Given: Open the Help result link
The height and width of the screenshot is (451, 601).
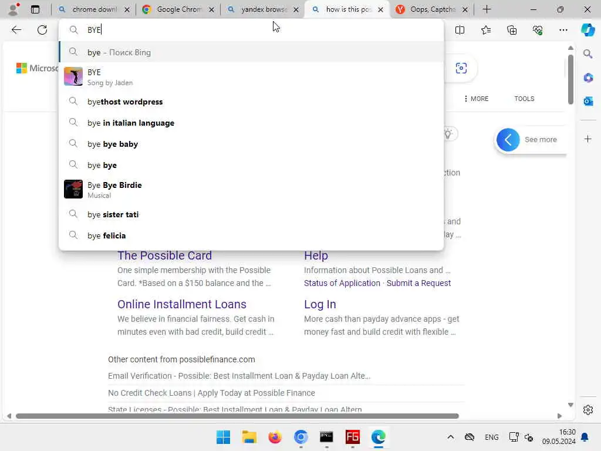Looking at the screenshot, I should click(x=316, y=255).
